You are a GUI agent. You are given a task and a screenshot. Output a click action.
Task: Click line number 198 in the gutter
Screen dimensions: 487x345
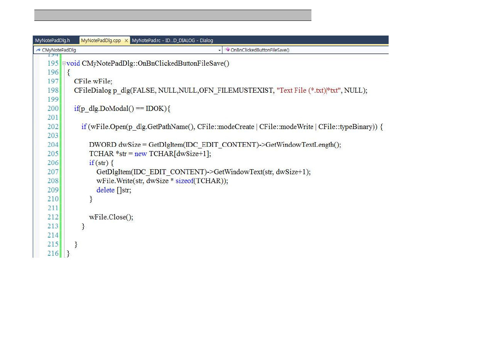(53, 90)
